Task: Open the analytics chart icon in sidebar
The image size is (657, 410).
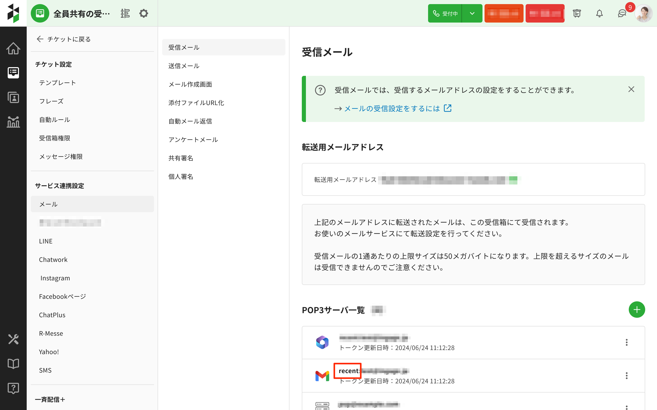Action: tap(13, 122)
